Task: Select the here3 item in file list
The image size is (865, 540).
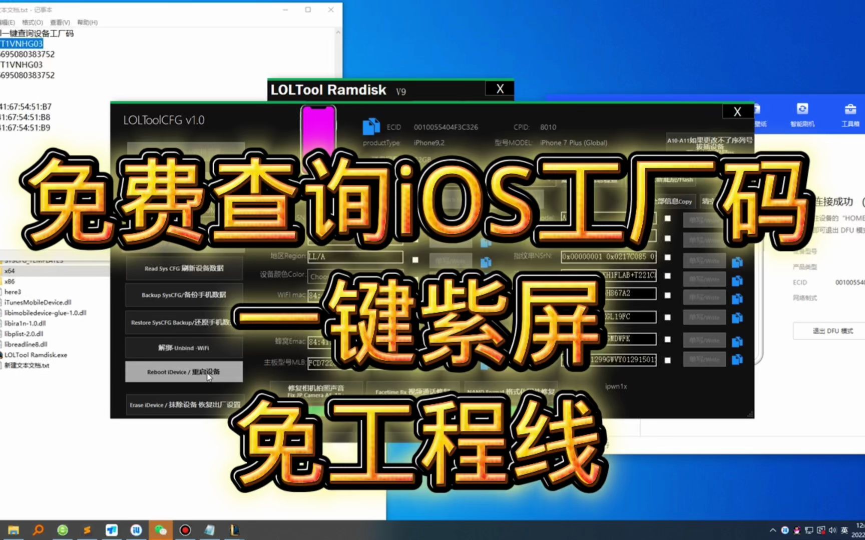Action: (13, 292)
